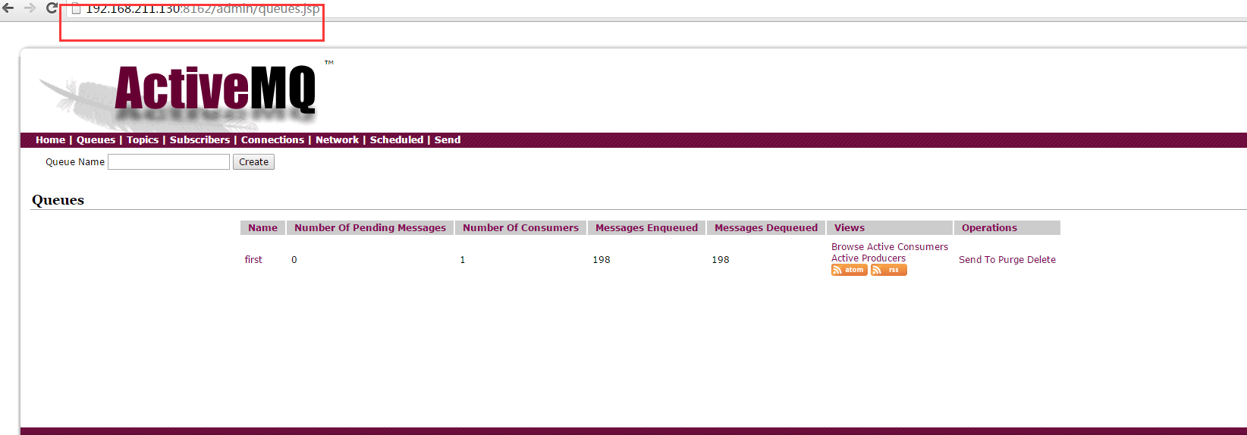
Task: Open the queue named first
Action: click(253, 260)
